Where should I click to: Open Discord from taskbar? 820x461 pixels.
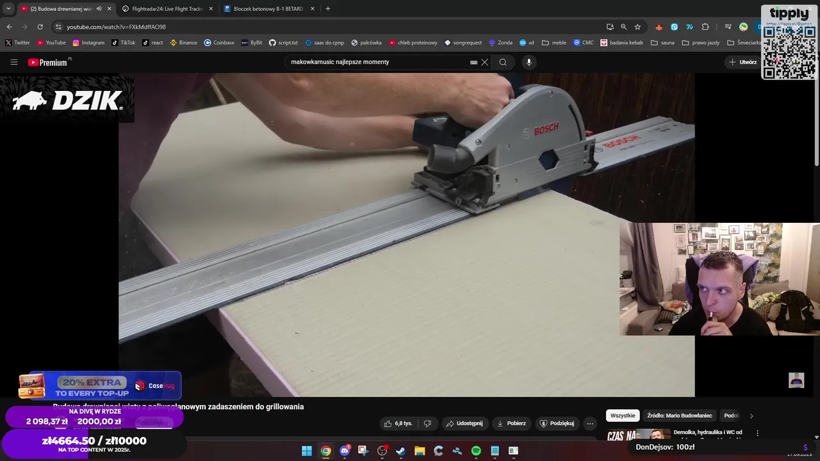345,451
